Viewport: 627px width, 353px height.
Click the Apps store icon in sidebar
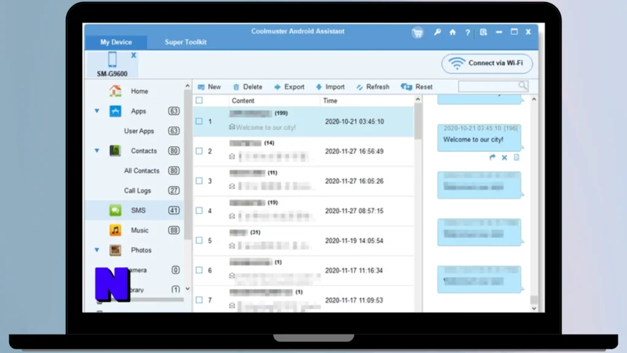coord(115,111)
